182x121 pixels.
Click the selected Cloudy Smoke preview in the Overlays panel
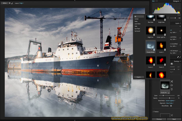click(x=165, y=85)
